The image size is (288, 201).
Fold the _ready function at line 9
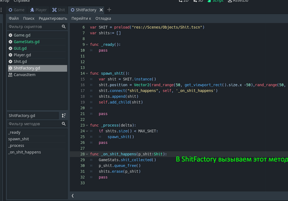tap(87, 44)
